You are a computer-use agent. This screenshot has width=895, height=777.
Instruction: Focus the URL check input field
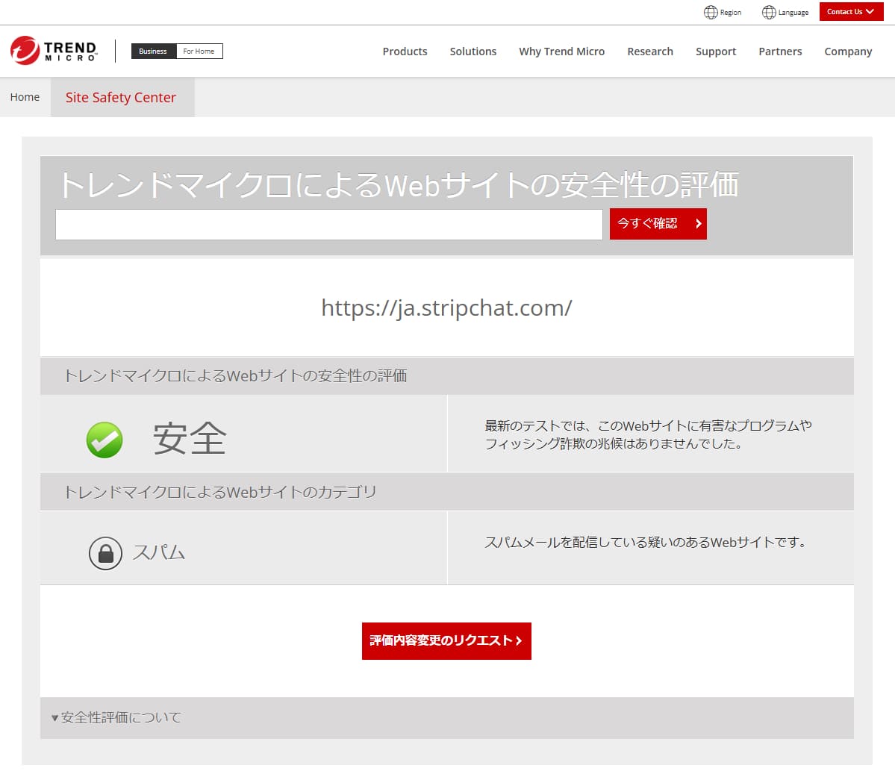point(328,225)
